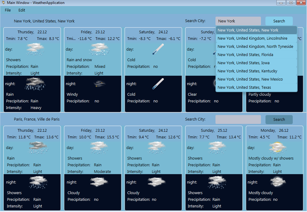The image size is (307, 212).
Task: Click the cloudy night icon on Paris Friday card
Action: point(99,182)
